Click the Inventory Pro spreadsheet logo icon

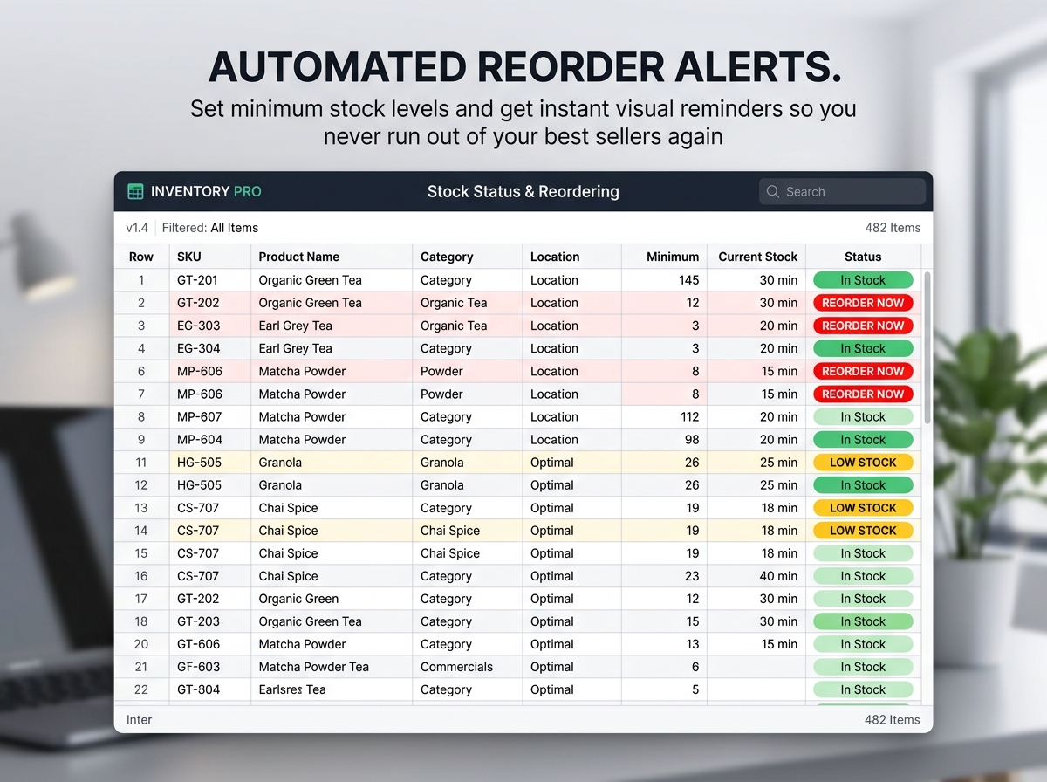135,191
